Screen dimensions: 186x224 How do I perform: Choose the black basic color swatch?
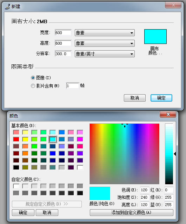pos(16,167)
